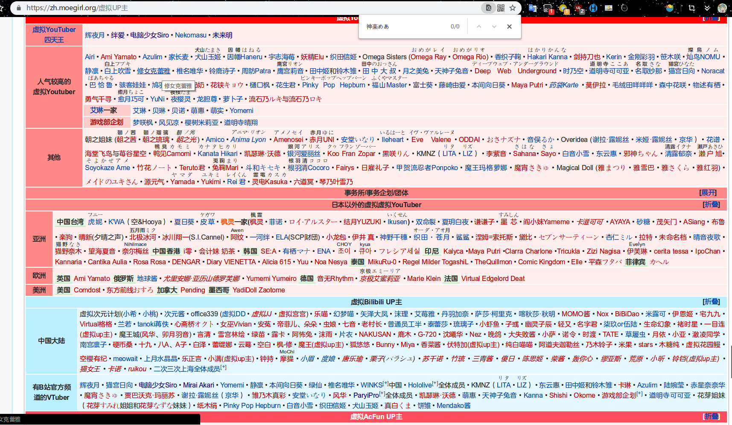Click the padlock site security icon
The width and height of the screenshot is (732, 425).
(x=19, y=8)
